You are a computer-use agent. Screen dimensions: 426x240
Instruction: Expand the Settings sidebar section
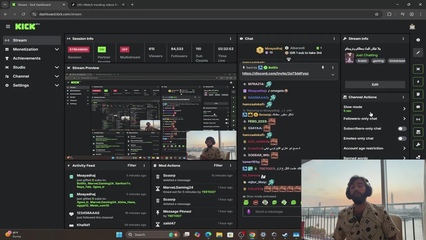tap(57, 85)
